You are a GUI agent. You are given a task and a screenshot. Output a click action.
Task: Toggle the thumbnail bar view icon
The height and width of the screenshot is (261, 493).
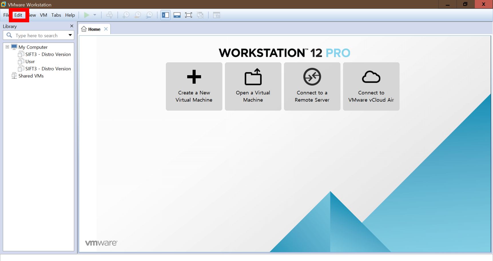coord(177,15)
